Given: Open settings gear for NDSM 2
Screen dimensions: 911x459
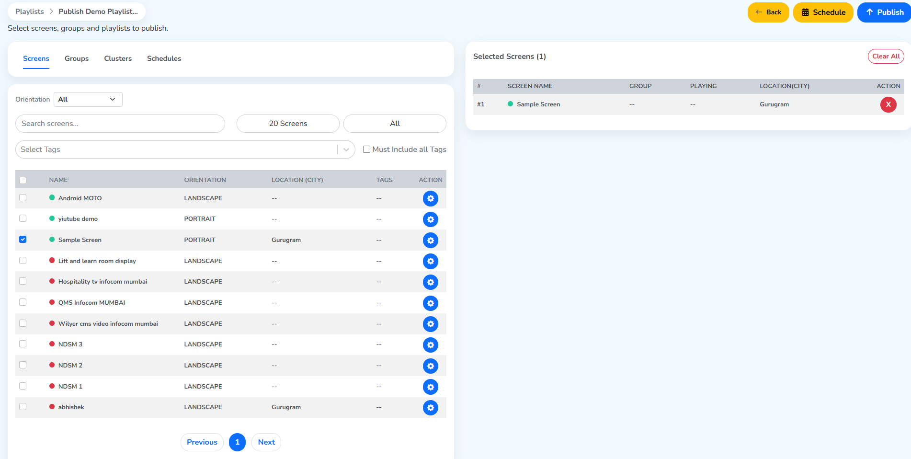Looking at the screenshot, I should point(430,366).
